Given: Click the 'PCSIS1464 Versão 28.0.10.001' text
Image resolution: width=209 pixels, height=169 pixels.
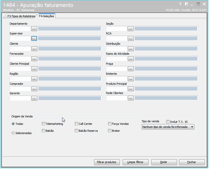Looking at the screenshot, I should (186, 10).
